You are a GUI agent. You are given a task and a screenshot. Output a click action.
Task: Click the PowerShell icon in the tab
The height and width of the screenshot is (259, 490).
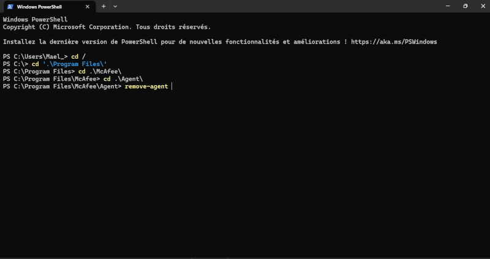click(x=10, y=6)
